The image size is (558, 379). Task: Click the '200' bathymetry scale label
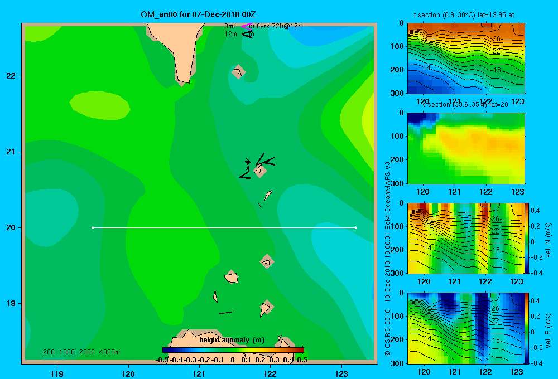point(49,352)
